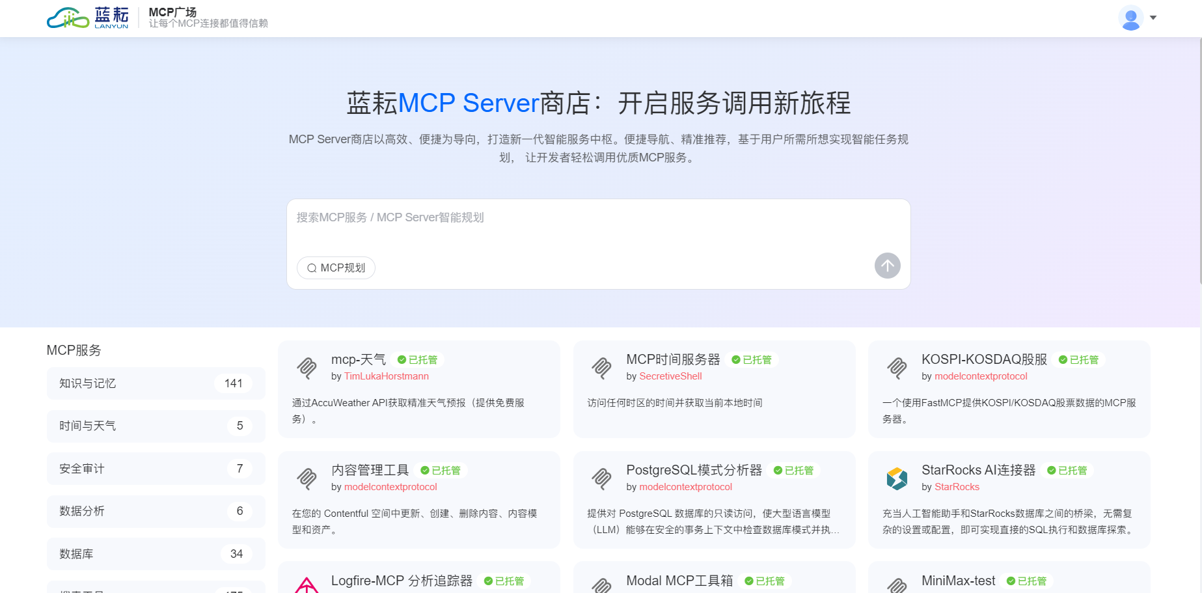Click 已托管 badge on KOSPI-KOSDAQ股服

pos(1078,360)
